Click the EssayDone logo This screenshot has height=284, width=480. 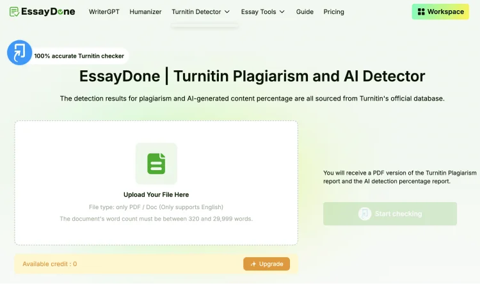[42, 12]
